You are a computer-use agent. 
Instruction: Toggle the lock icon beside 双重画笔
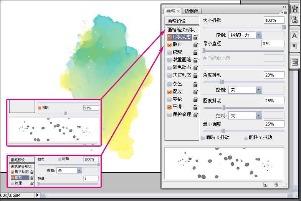coord(195,60)
